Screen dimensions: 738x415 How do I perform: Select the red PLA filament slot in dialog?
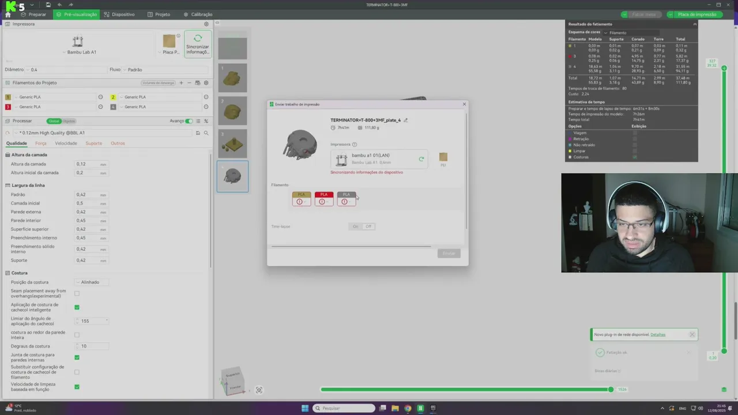(x=324, y=198)
